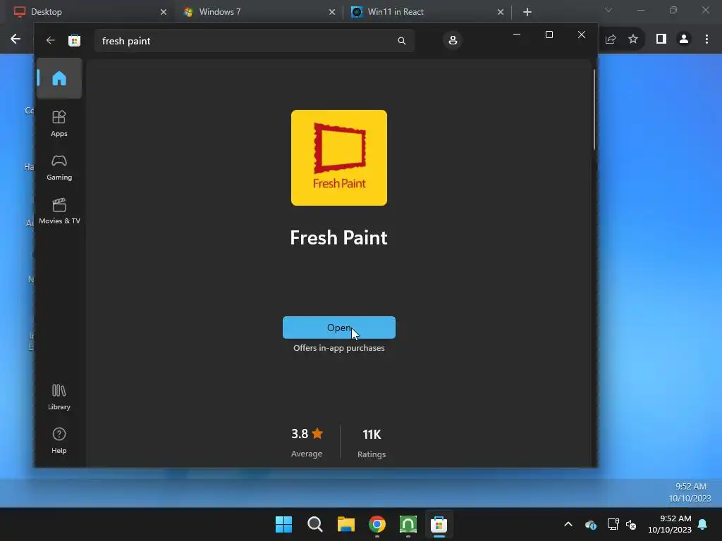Screen dimensions: 722x541
Task: Close the Win11 in React tab
Action: pyautogui.click(x=501, y=12)
